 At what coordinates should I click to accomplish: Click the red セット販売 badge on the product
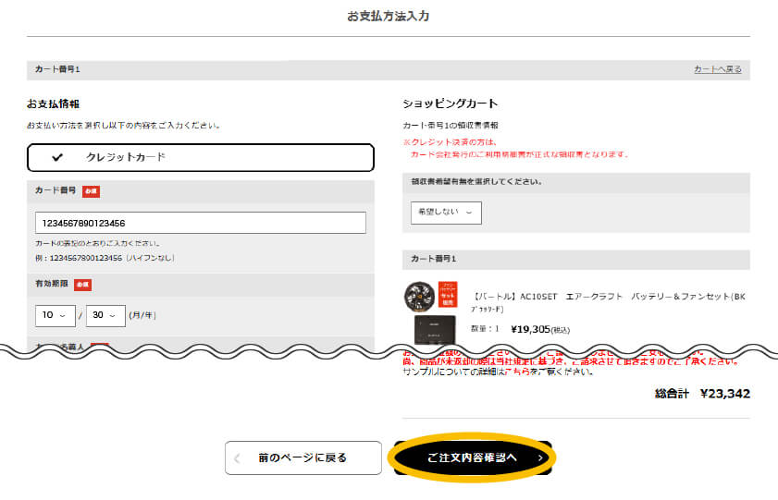[449, 295]
